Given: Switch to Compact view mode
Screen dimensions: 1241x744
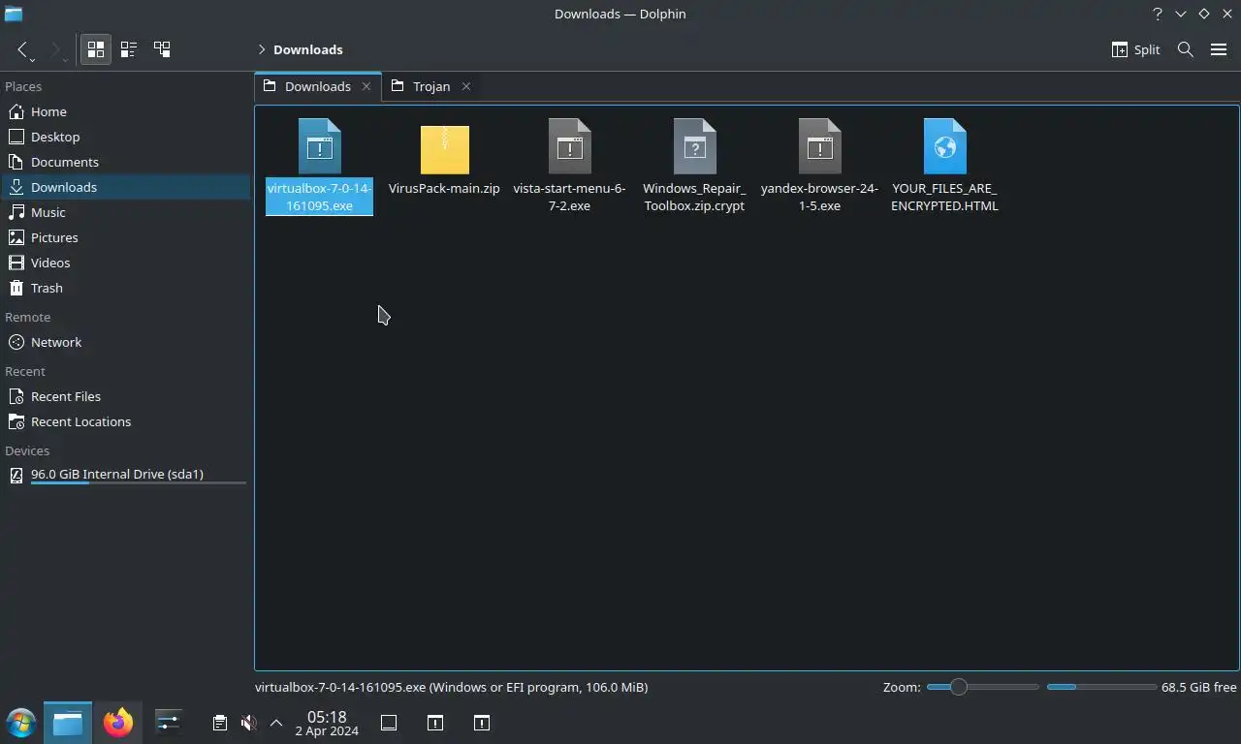Looking at the screenshot, I should pos(129,49).
